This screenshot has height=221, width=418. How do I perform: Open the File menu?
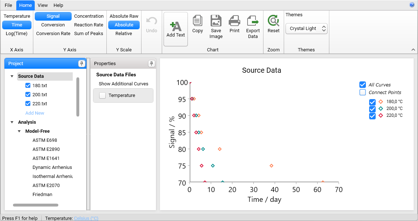tap(8, 5)
